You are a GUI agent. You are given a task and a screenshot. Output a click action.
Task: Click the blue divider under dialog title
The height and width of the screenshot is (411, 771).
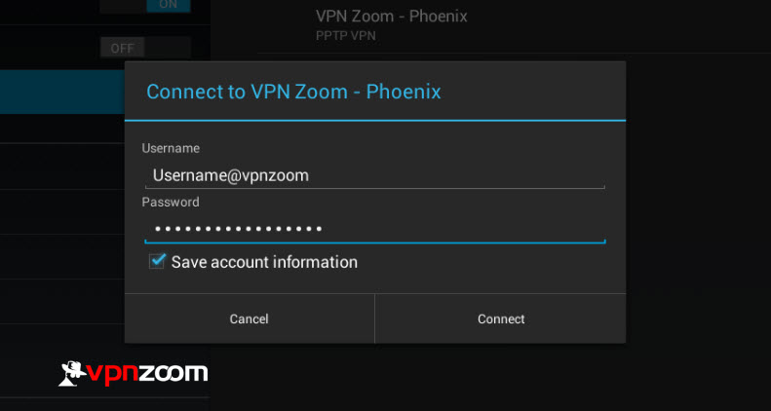point(375,120)
